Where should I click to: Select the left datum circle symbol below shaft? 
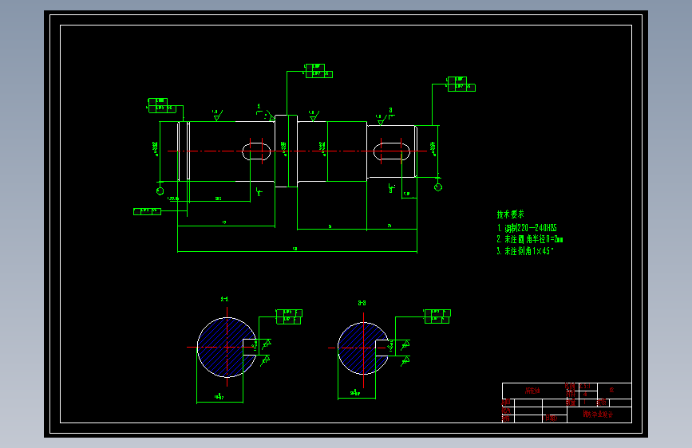160,191
